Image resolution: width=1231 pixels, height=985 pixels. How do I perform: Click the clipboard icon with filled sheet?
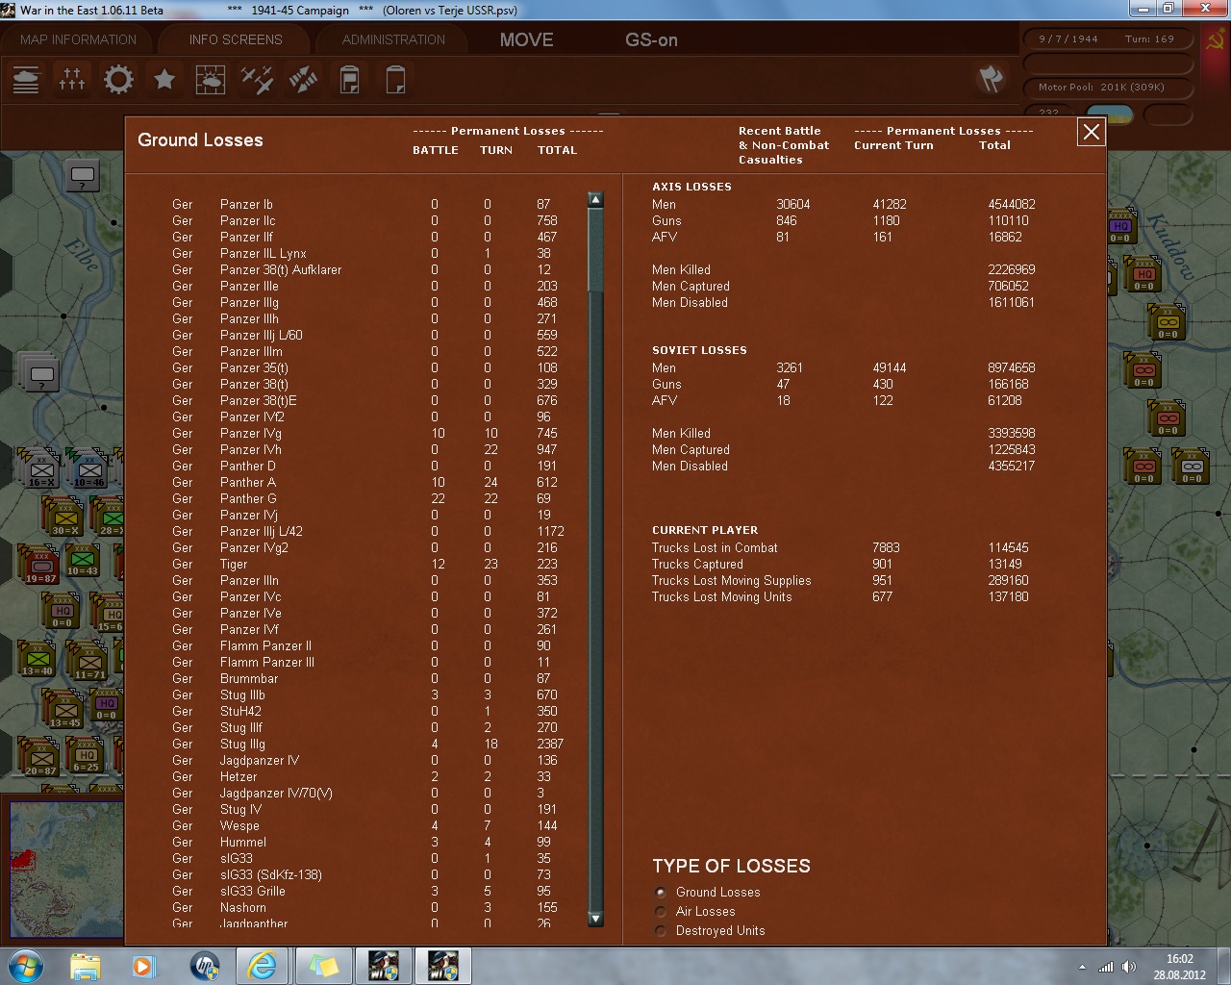(x=349, y=80)
